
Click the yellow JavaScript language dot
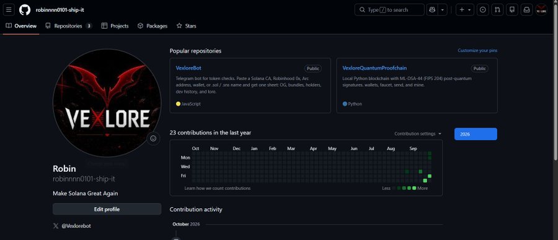click(x=179, y=104)
